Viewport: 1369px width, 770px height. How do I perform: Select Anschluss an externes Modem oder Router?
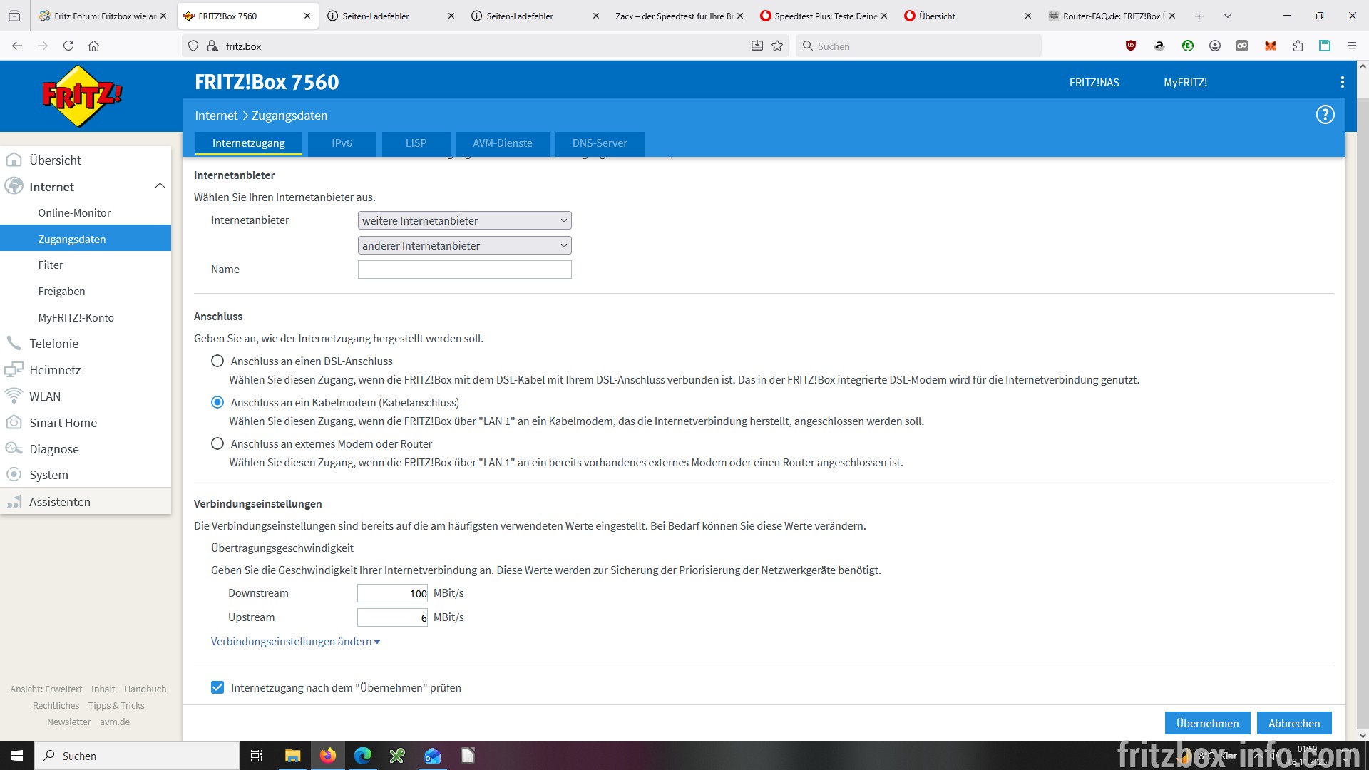(217, 443)
